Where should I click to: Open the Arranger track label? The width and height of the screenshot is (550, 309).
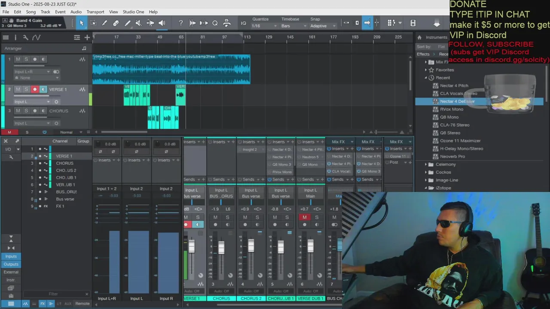(x=13, y=48)
